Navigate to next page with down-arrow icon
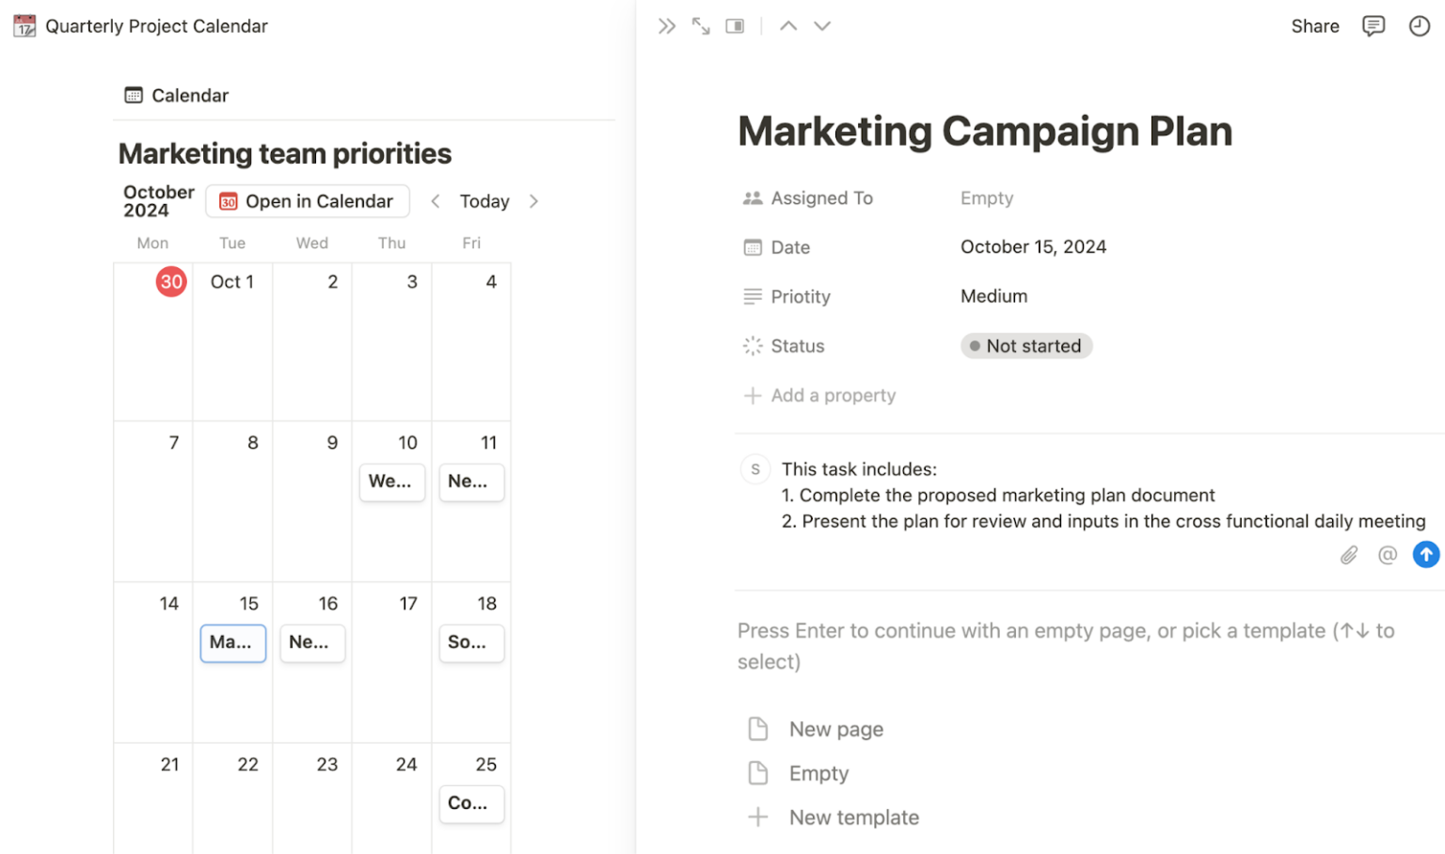Screen dimensions: 1445x854 821,25
